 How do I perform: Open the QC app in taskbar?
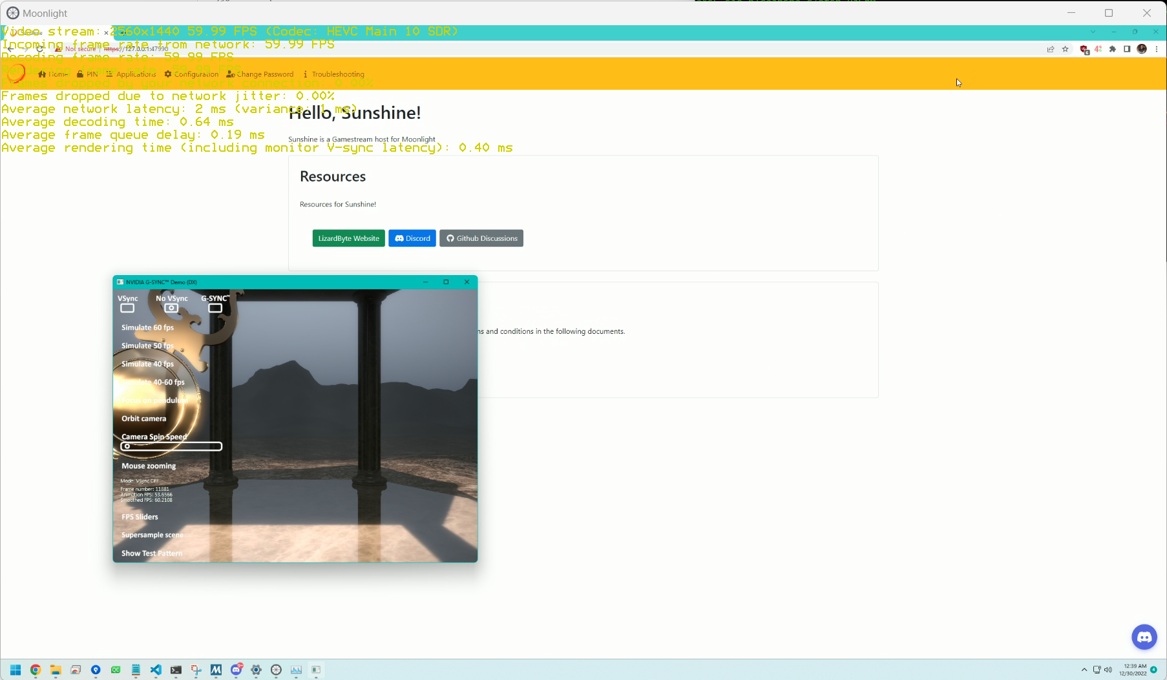[116, 670]
